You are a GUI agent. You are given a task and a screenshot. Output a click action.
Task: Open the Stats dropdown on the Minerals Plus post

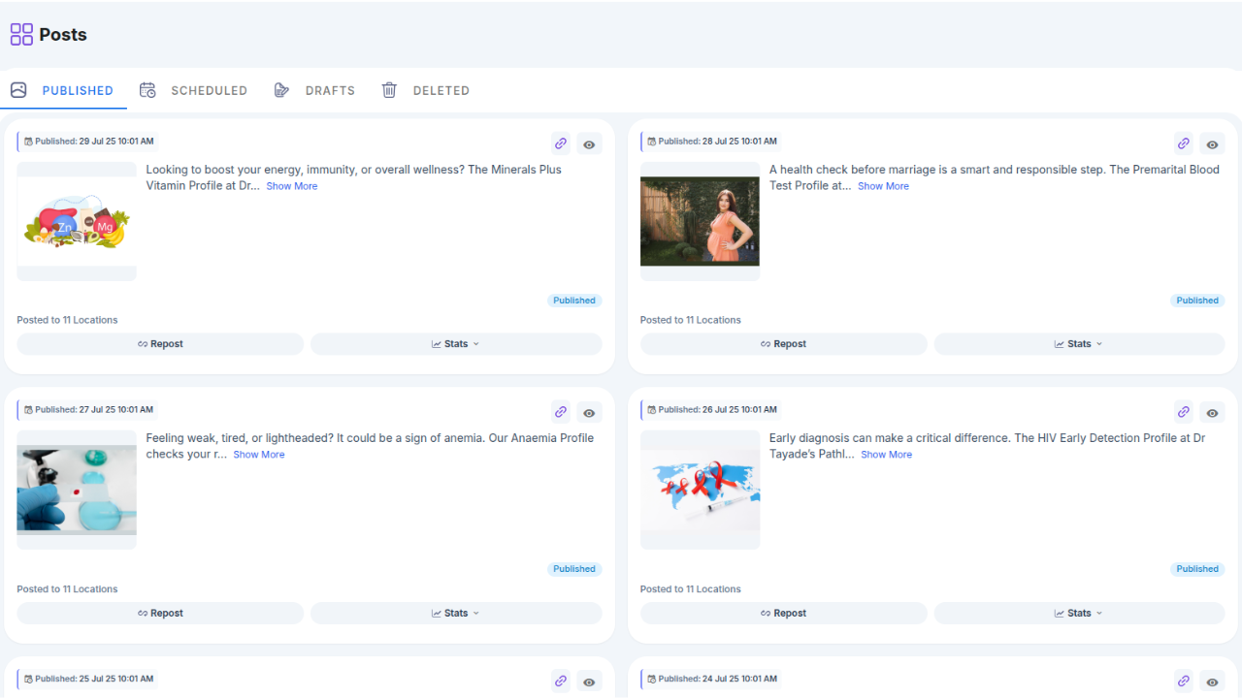tap(455, 343)
